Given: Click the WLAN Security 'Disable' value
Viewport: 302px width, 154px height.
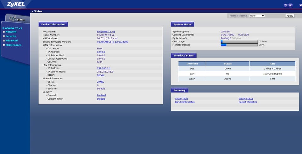Looking at the screenshot, I should tap(101, 89).
